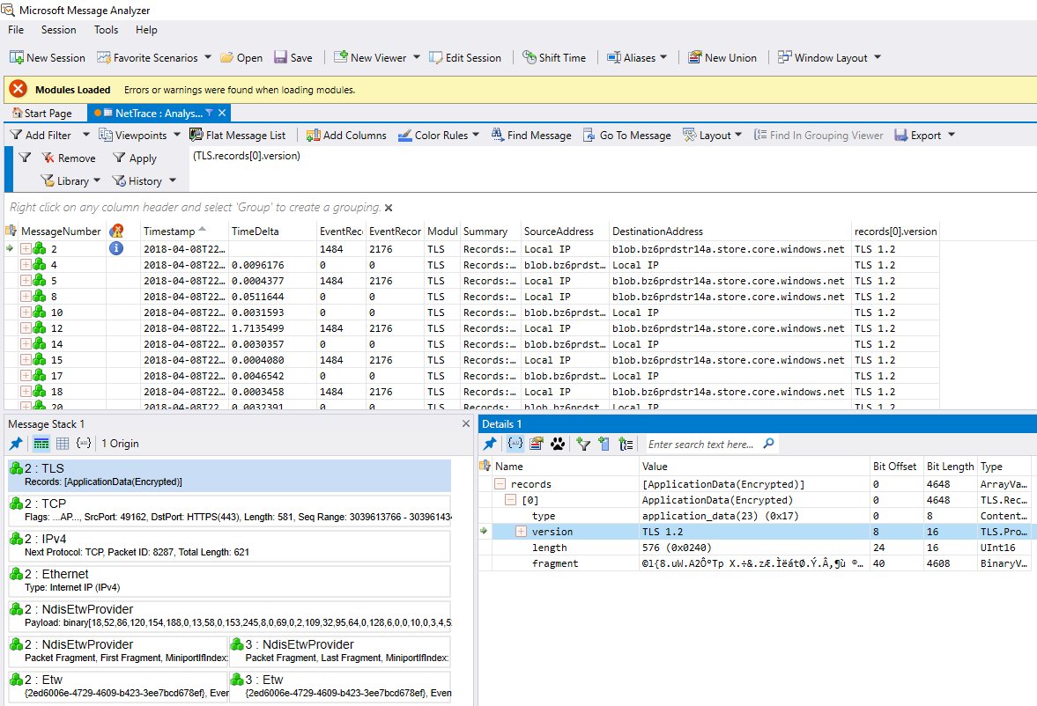
Task: Click the Apply filter button
Action: (x=135, y=158)
